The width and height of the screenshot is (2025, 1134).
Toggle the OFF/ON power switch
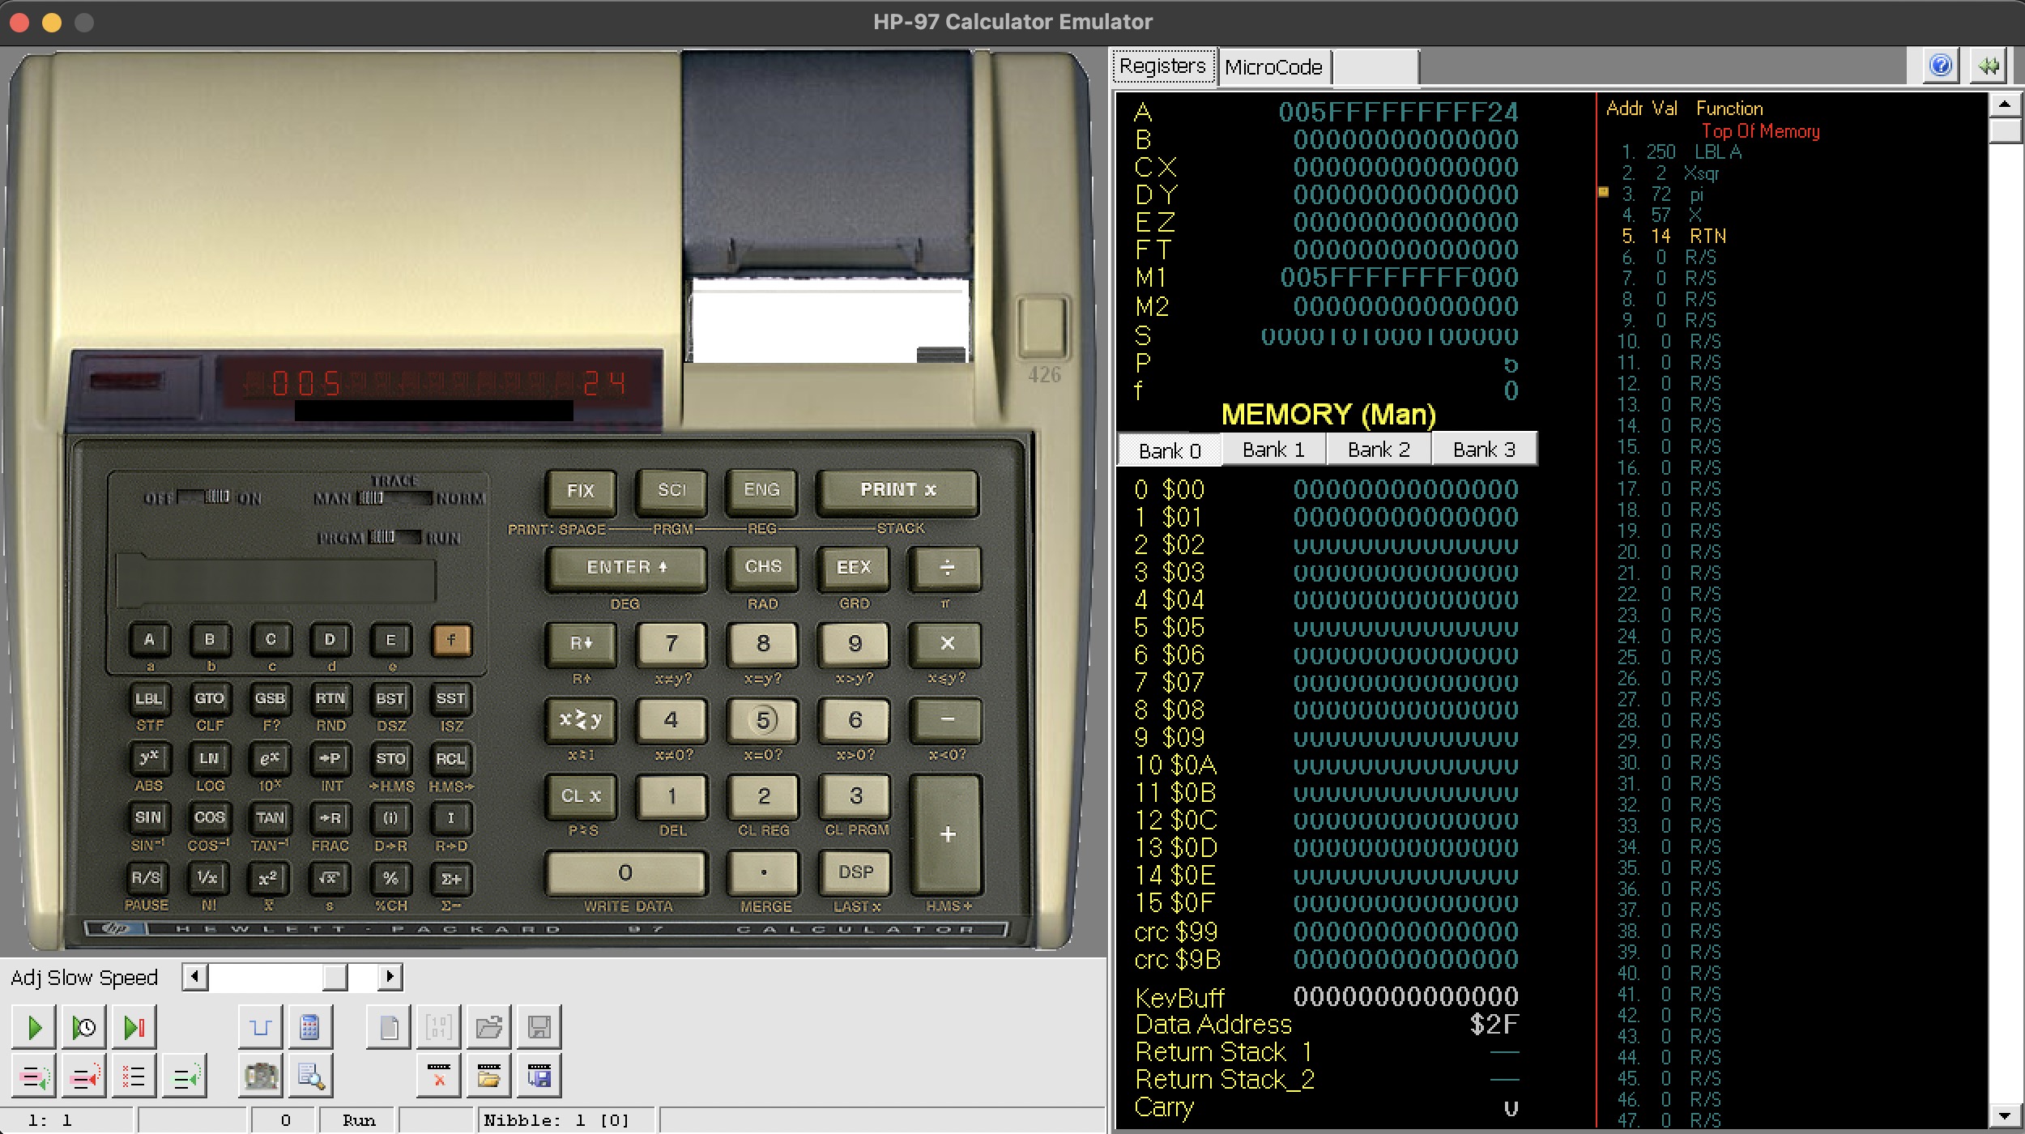click(x=204, y=497)
